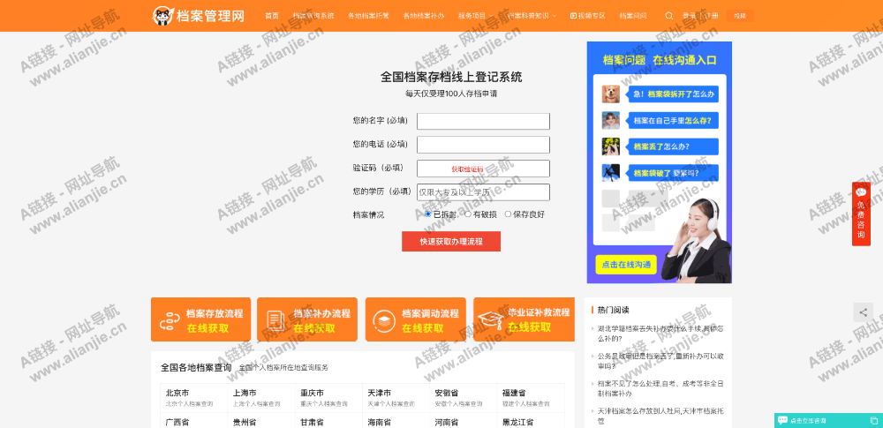Click the 投稿 button in header
Viewport: 883px width, 428px height.
[740, 16]
